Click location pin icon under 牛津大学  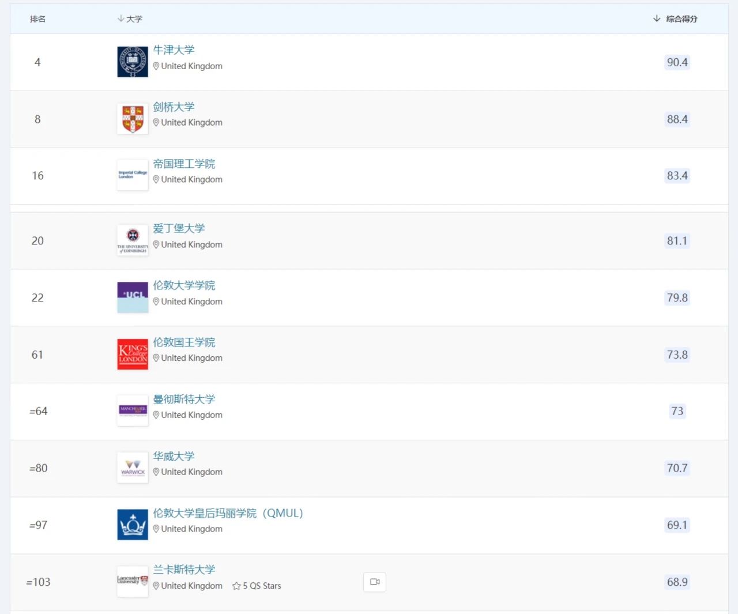click(x=156, y=66)
